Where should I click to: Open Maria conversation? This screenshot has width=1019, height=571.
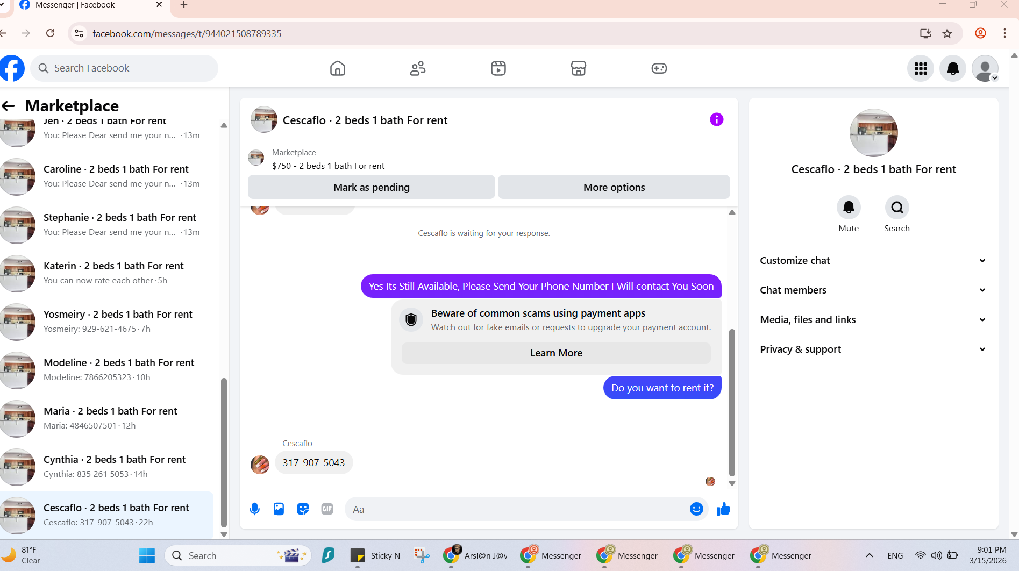pyautogui.click(x=108, y=418)
